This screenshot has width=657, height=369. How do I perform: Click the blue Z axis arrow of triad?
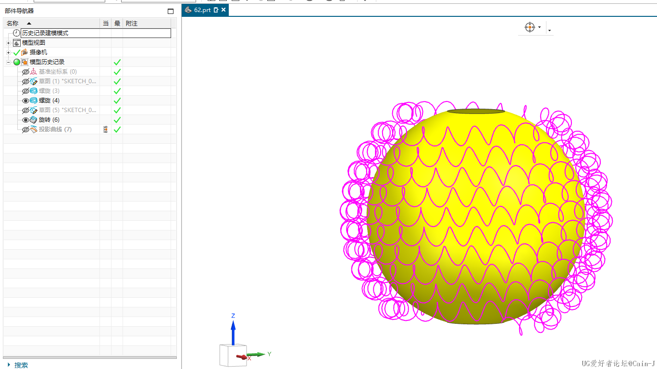pos(233,332)
